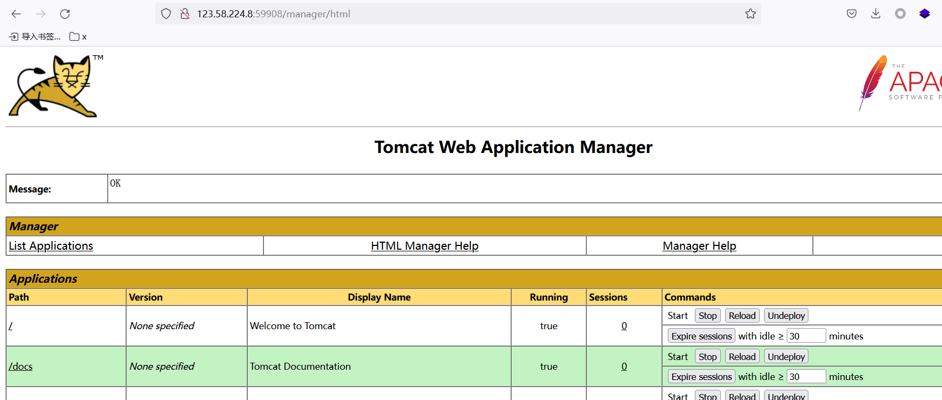Image resolution: width=942 pixels, height=400 pixels.
Task: Click the 'Welcome to Tomcat' display name
Action: 293,326
